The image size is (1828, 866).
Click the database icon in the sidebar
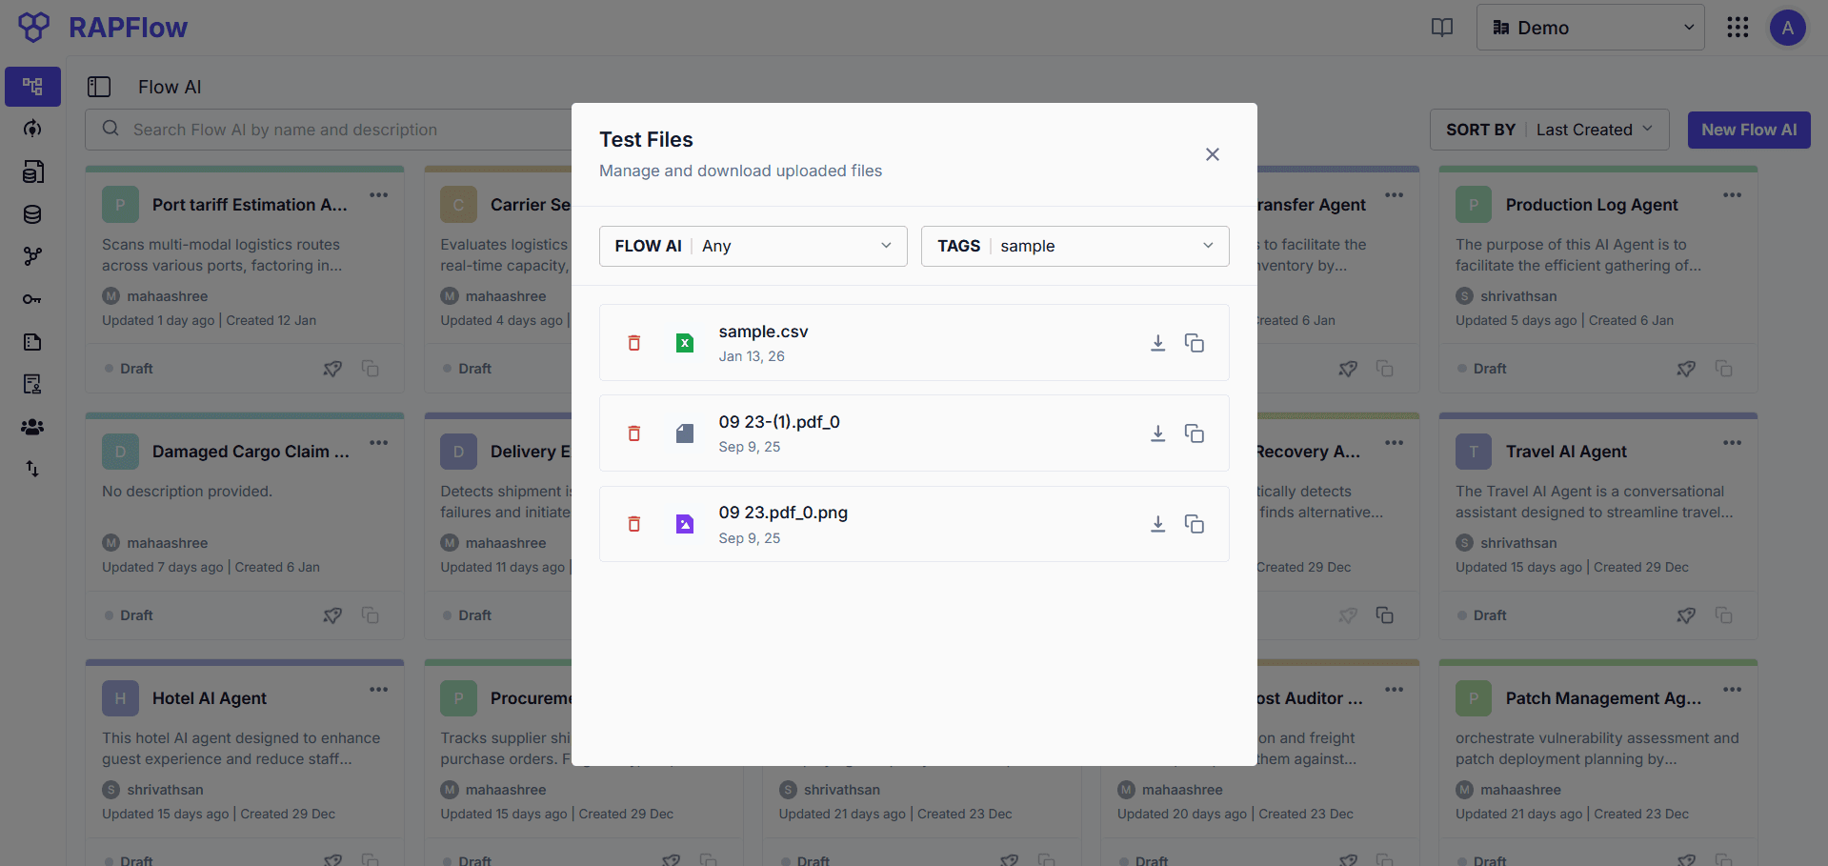tap(31, 214)
